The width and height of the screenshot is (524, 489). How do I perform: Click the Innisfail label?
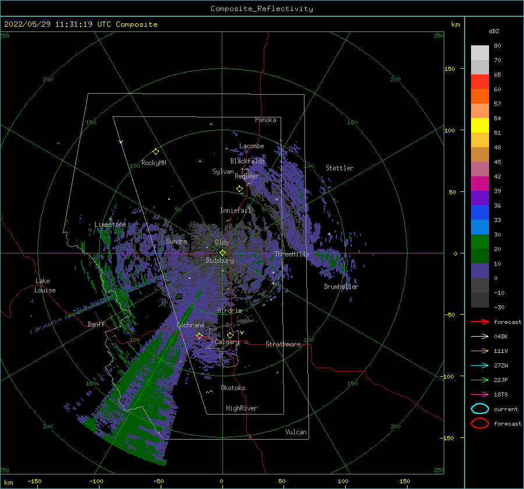pyautogui.click(x=235, y=210)
